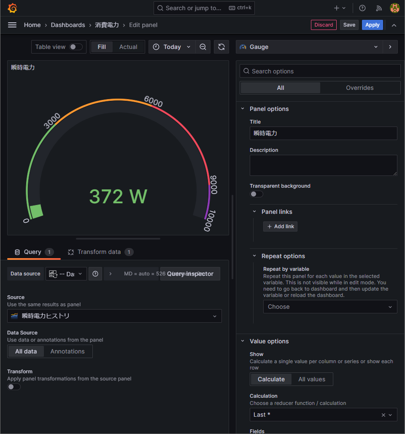Open the Today time range dropdown
The image size is (405, 434).
pos(172,47)
